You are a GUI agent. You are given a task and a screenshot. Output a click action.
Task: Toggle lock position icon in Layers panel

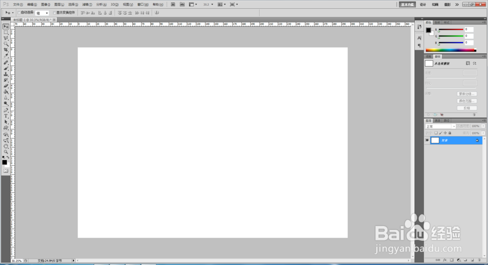tap(446, 133)
